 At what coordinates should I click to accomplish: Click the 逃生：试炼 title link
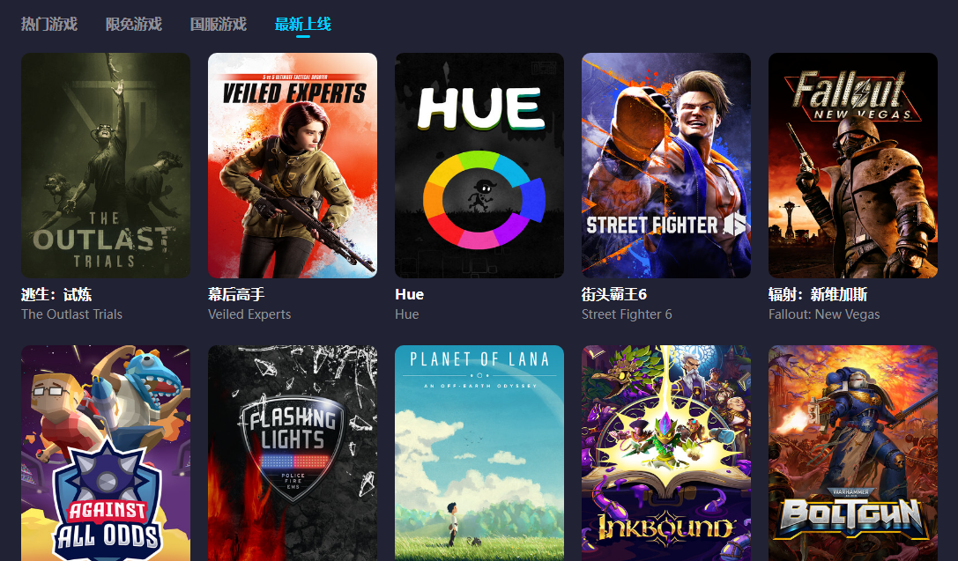tap(56, 295)
